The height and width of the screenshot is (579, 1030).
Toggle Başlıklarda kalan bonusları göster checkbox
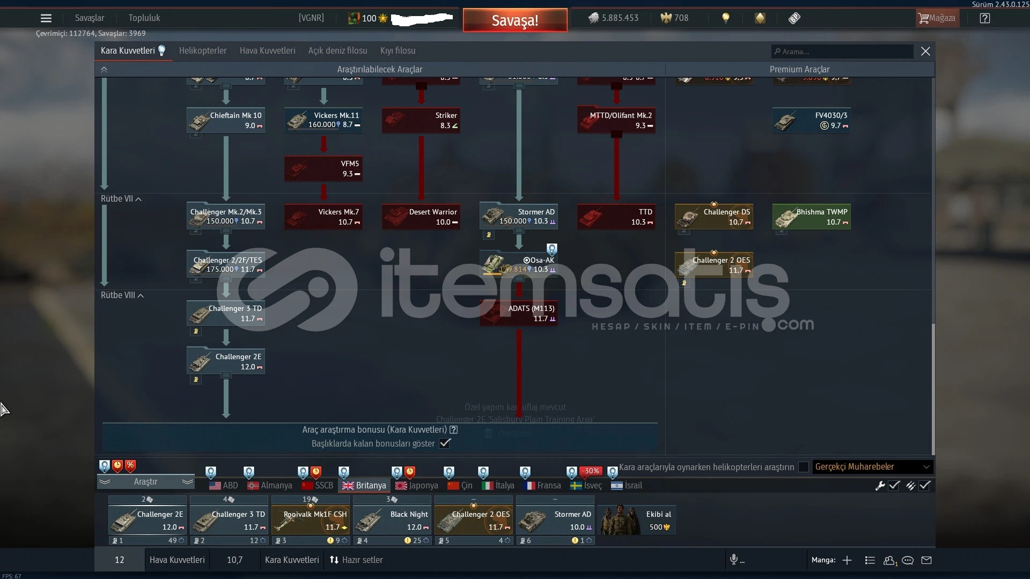click(445, 443)
